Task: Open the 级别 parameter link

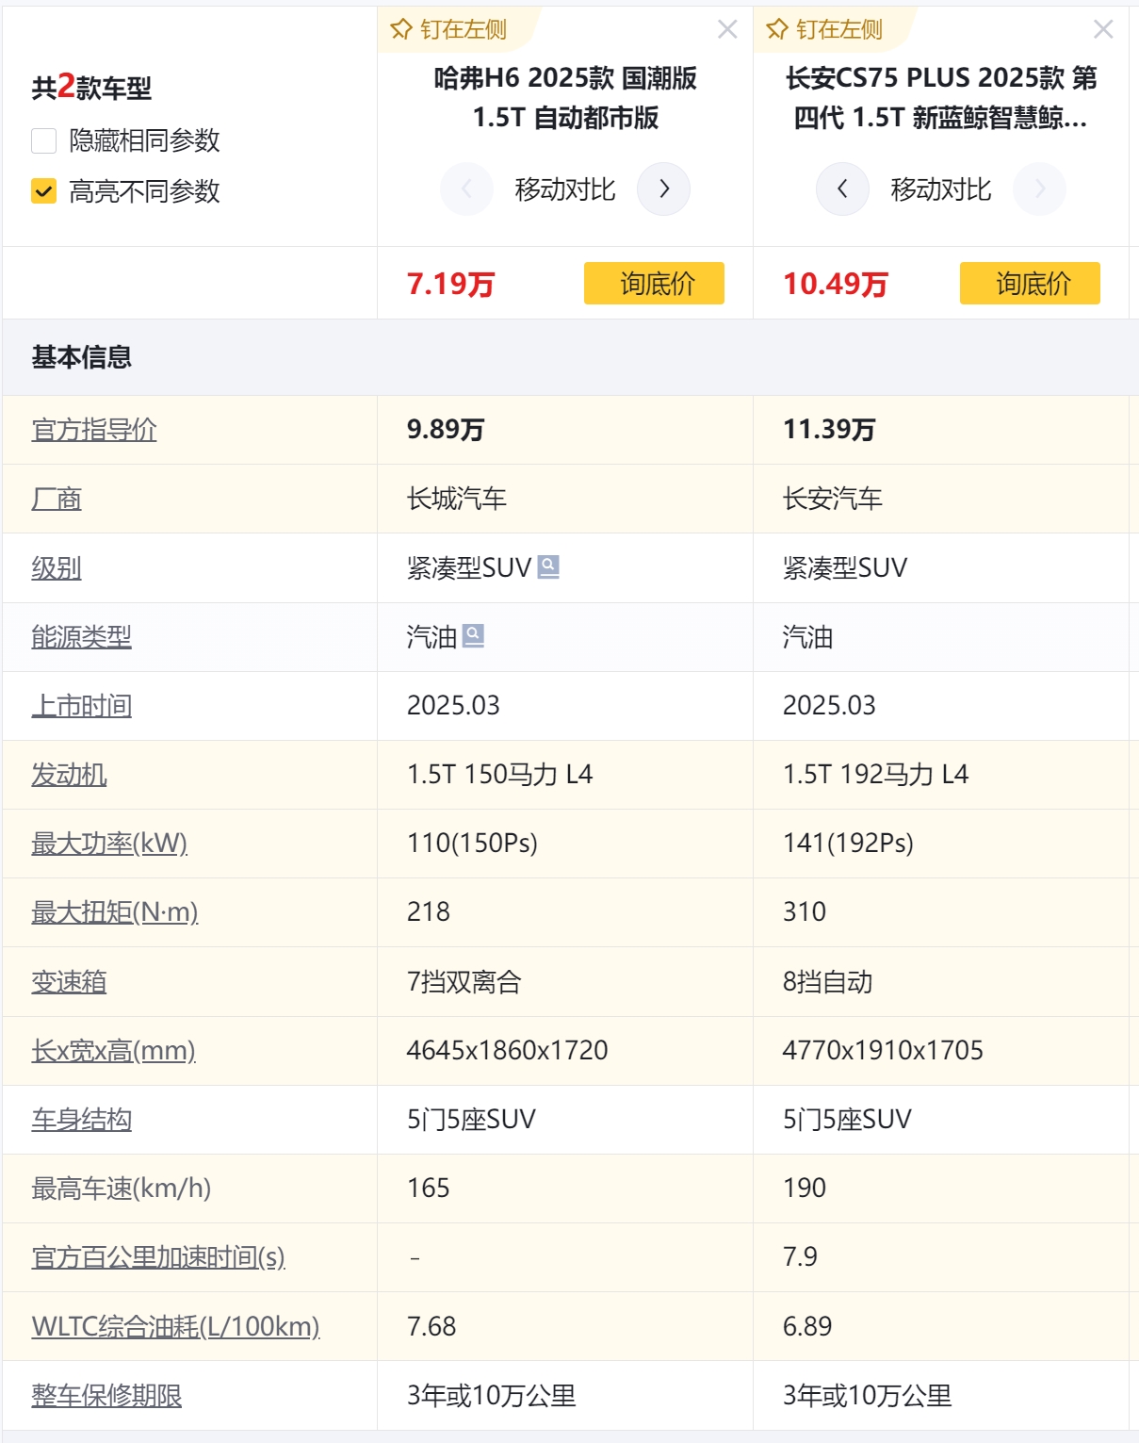Action: tap(57, 567)
